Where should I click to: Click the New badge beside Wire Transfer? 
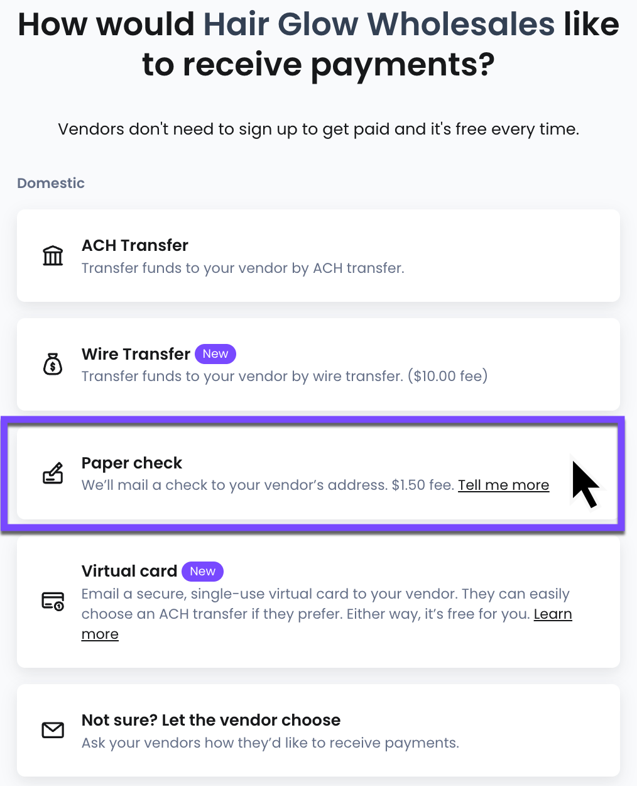pos(215,354)
